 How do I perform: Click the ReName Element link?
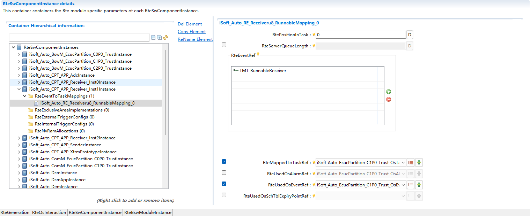tap(195, 39)
